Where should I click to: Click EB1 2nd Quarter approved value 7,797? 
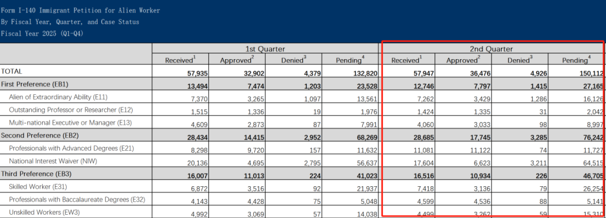tap(482, 86)
